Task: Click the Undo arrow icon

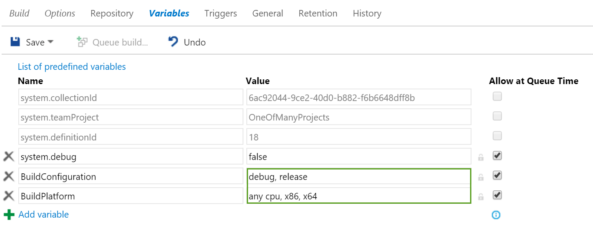Action: 173,42
